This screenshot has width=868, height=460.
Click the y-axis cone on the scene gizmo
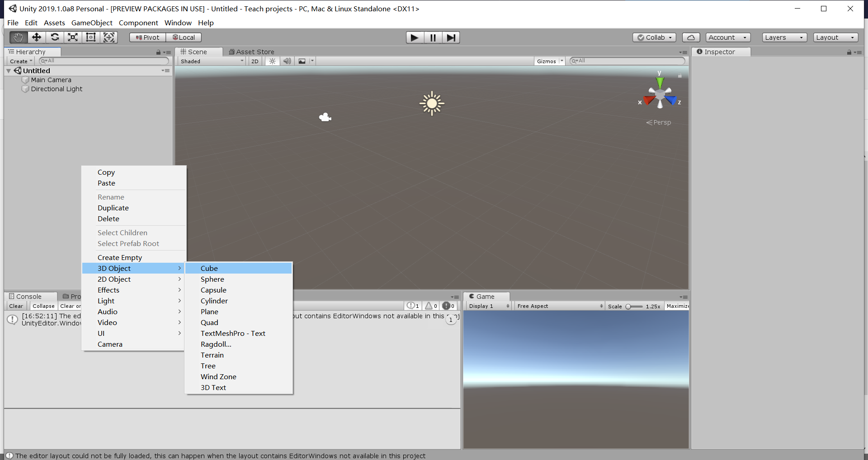[660, 81]
